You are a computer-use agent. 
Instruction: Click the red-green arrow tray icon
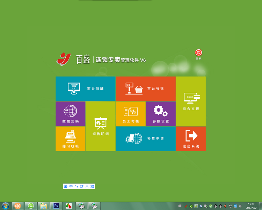[186, 206]
